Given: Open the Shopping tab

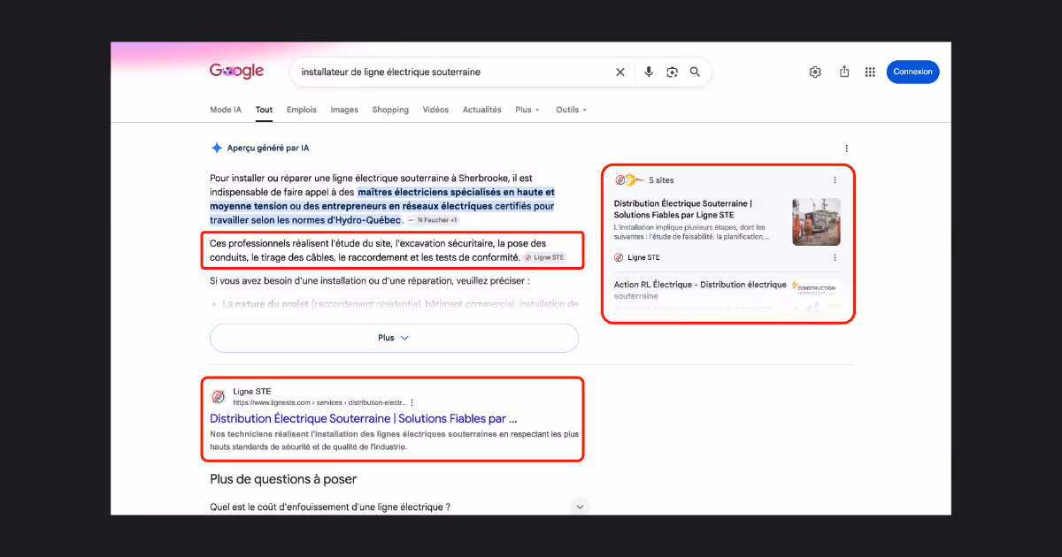Looking at the screenshot, I should tap(390, 110).
